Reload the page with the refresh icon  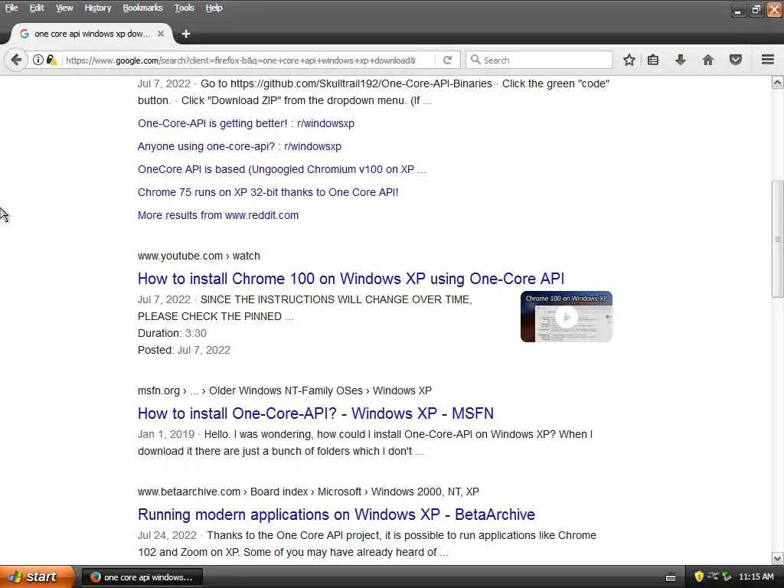point(447,60)
